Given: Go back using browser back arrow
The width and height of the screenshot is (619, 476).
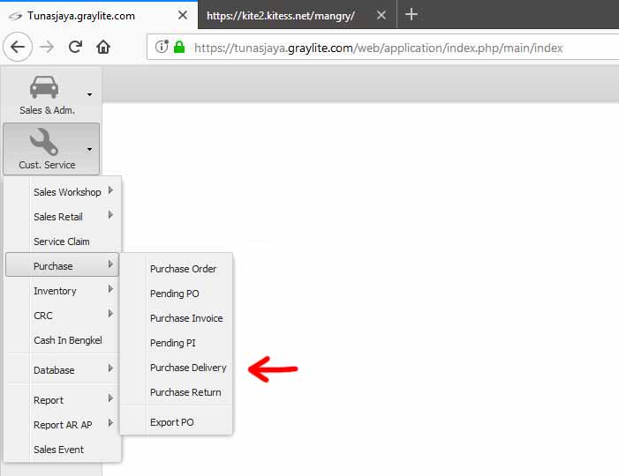Looking at the screenshot, I should pos(19,48).
